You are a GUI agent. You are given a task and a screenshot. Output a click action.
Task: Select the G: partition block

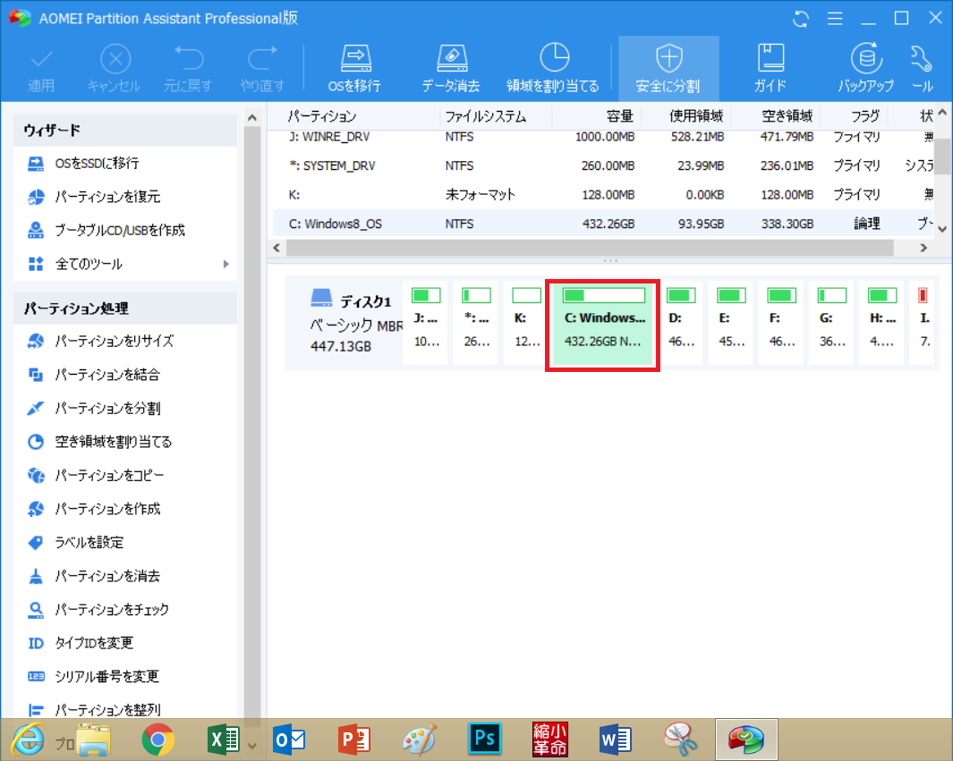click(x=832, y=323)
